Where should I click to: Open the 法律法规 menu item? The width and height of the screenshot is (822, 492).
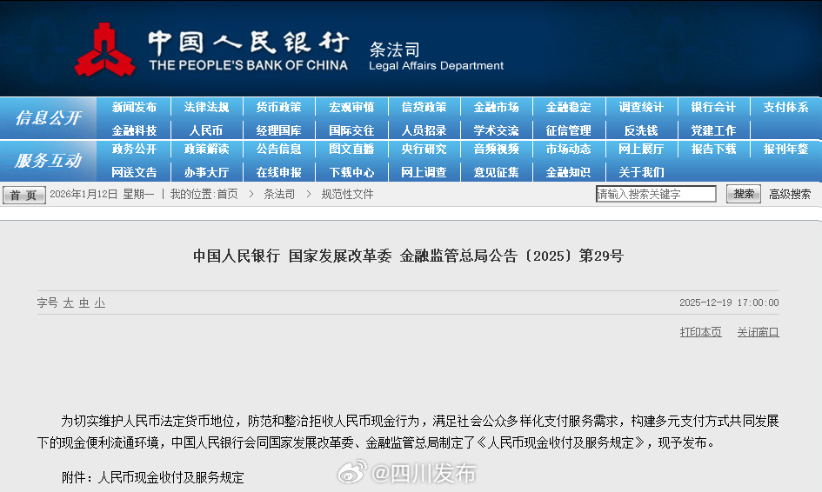click(x=206, y=108)
